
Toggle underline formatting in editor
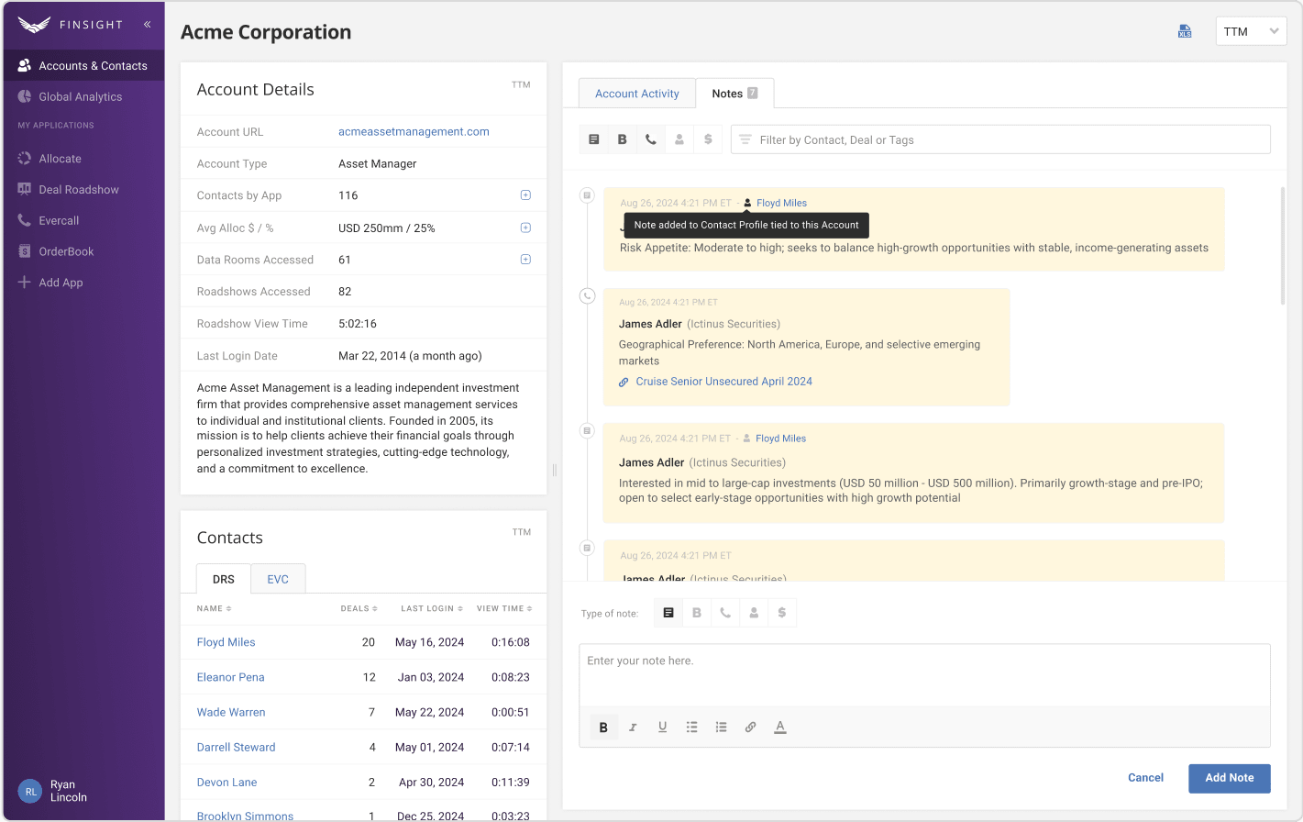tap(662, 728)
